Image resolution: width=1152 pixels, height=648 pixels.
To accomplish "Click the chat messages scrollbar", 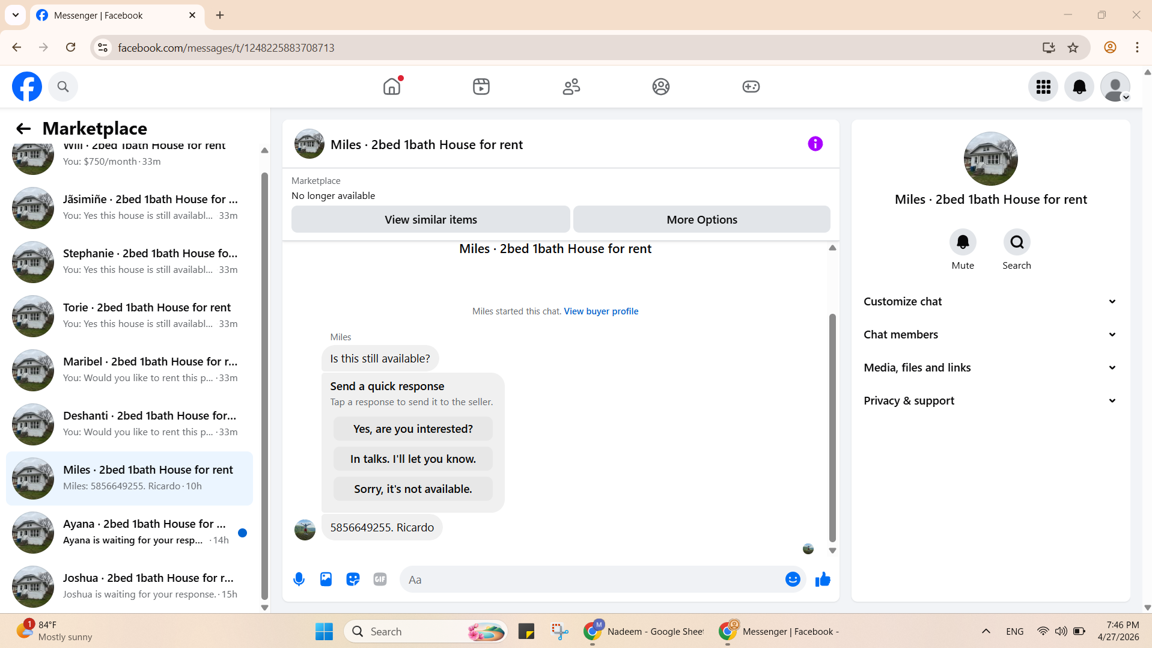I will click(832, 427).
